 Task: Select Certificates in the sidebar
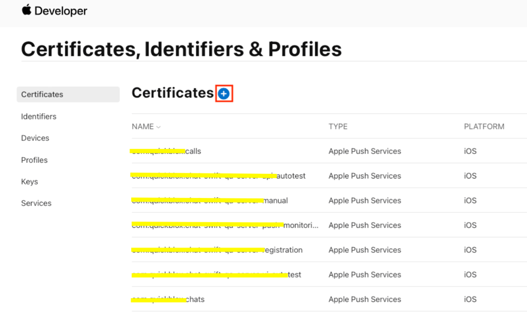coord(68,94)
